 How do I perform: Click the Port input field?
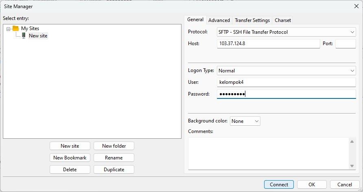pos(346,44)
